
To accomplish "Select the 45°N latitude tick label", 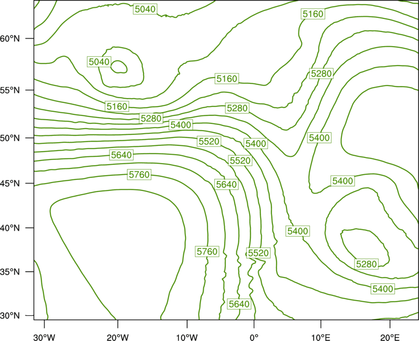I will coord(10,184).
